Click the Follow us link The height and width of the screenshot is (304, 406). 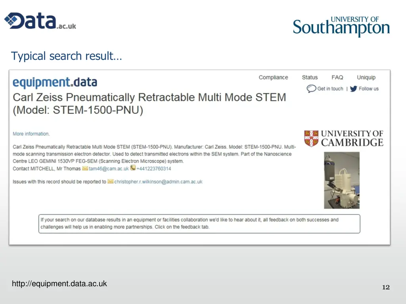368,89
